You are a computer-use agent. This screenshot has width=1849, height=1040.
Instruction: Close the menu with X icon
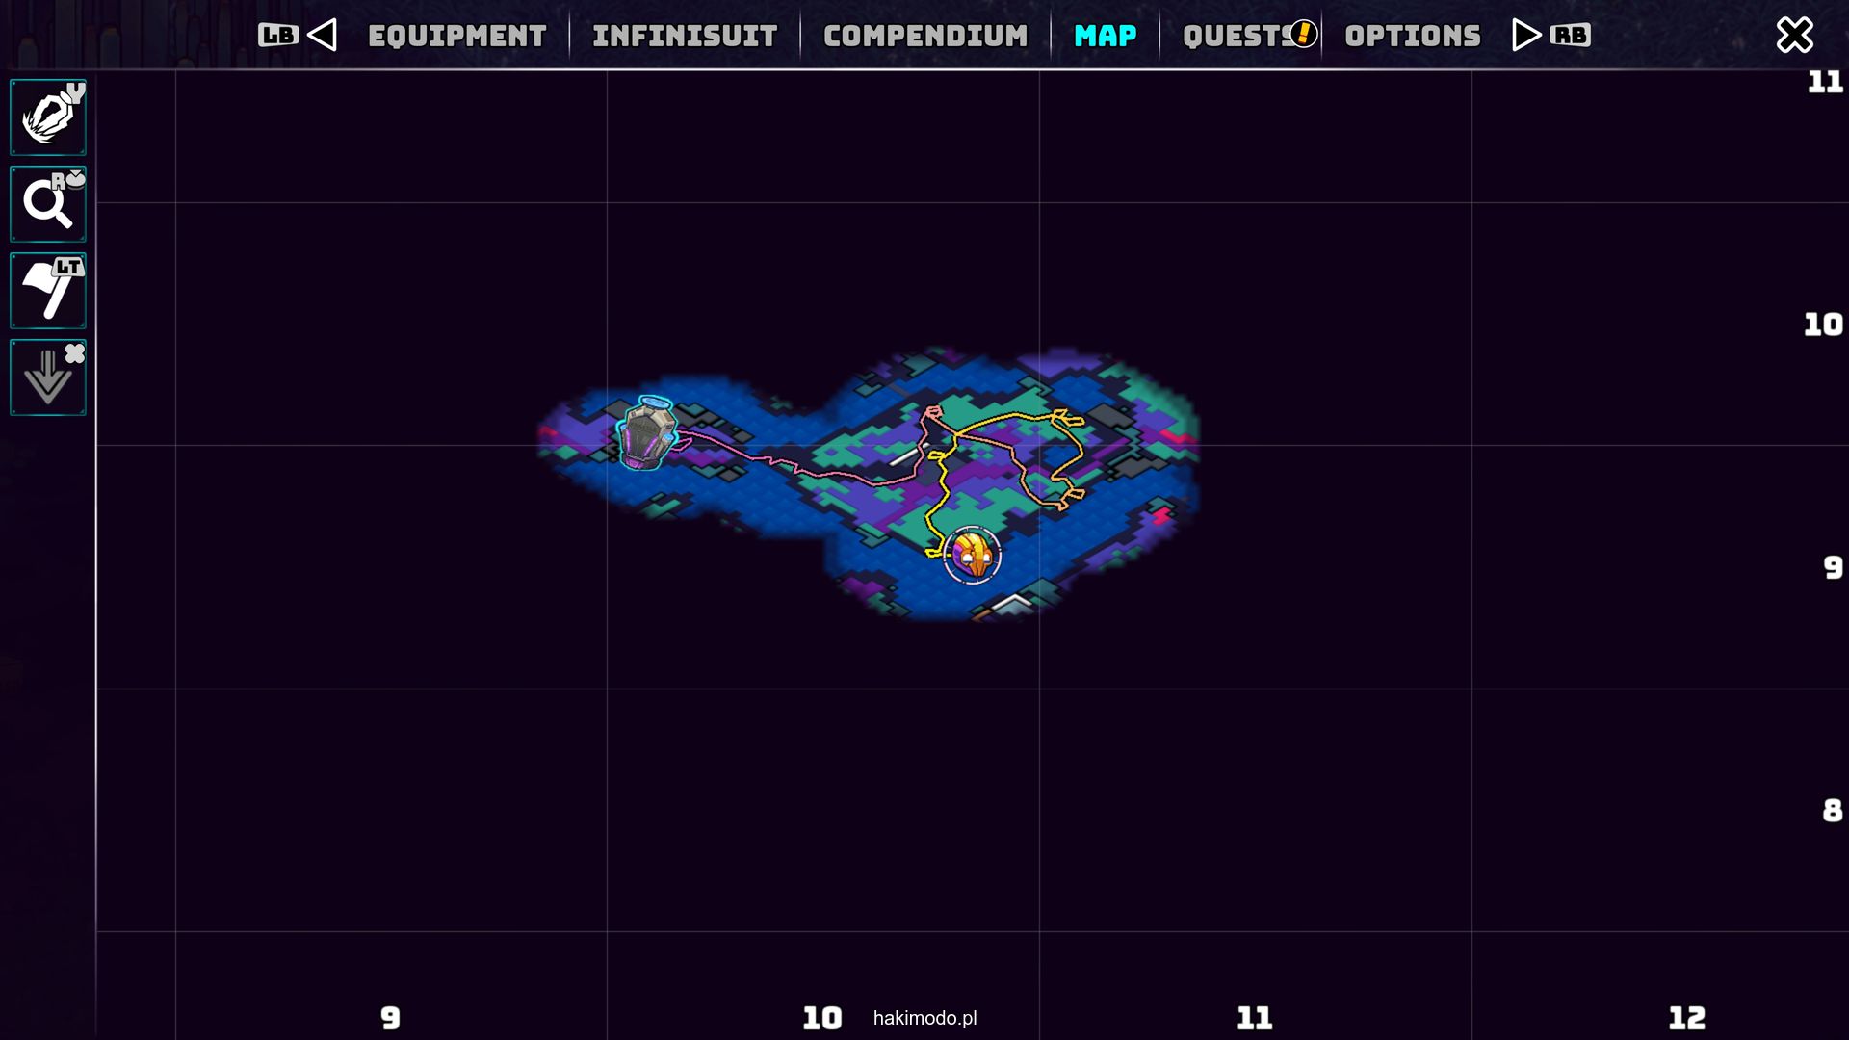pyautogui.click(x=1794, y=36)
